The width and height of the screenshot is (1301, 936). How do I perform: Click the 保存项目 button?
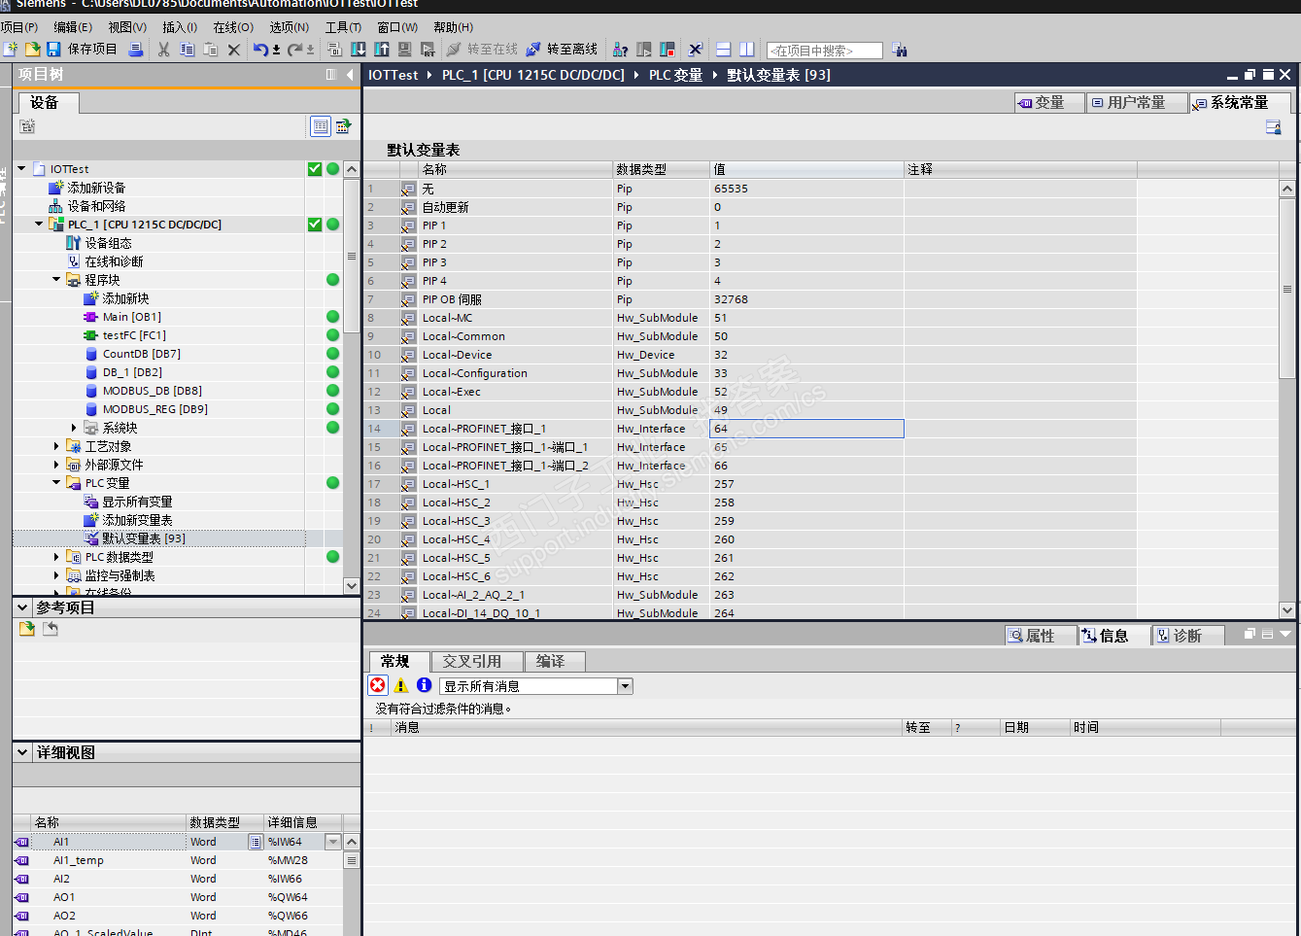[83, 49]
